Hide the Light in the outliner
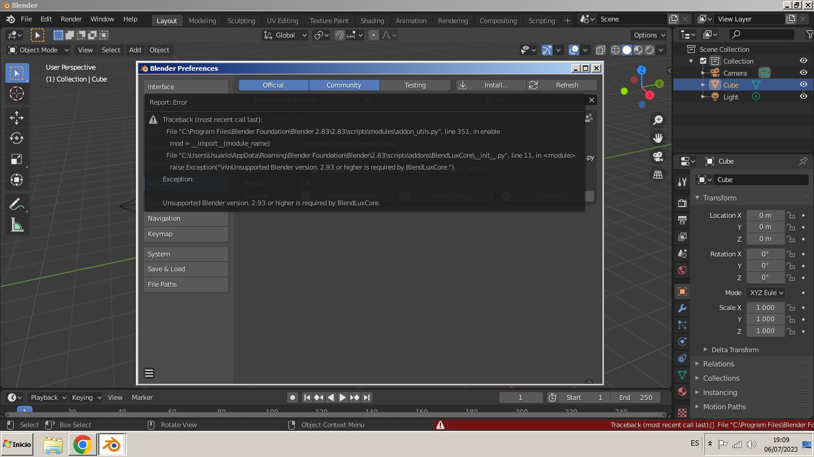This screenshot has height=457, width=814. tap(803, 96)
